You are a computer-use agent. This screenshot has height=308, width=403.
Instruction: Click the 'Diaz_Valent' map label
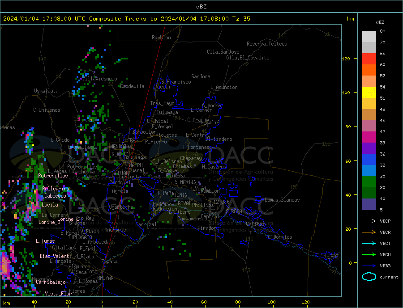[x=54, y=256]
